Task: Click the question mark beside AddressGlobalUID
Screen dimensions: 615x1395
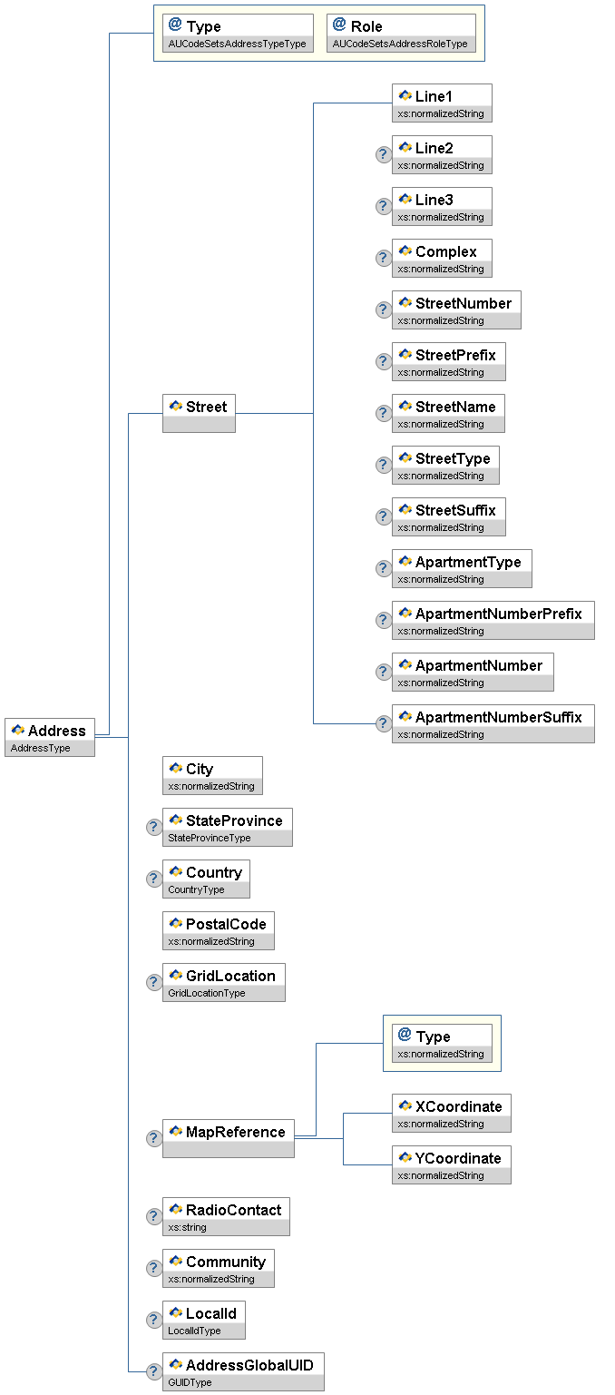Action: coord(154,1371)
